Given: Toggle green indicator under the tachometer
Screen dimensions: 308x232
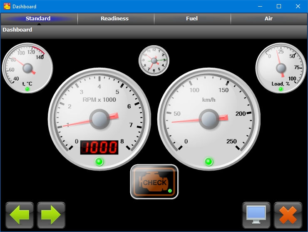Looking at the screenshot, I should point(99,161).
